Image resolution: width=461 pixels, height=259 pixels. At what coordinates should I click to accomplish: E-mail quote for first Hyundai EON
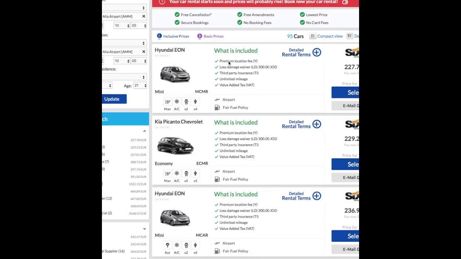pyautogui.click(x=345, y=106)
